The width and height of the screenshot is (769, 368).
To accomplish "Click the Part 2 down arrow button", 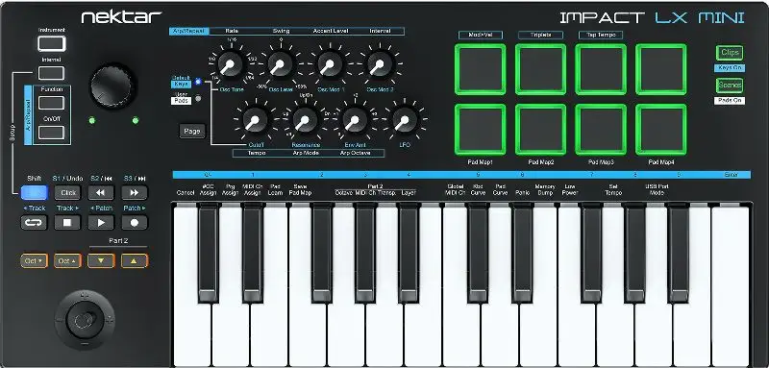I will click(101, 260).
